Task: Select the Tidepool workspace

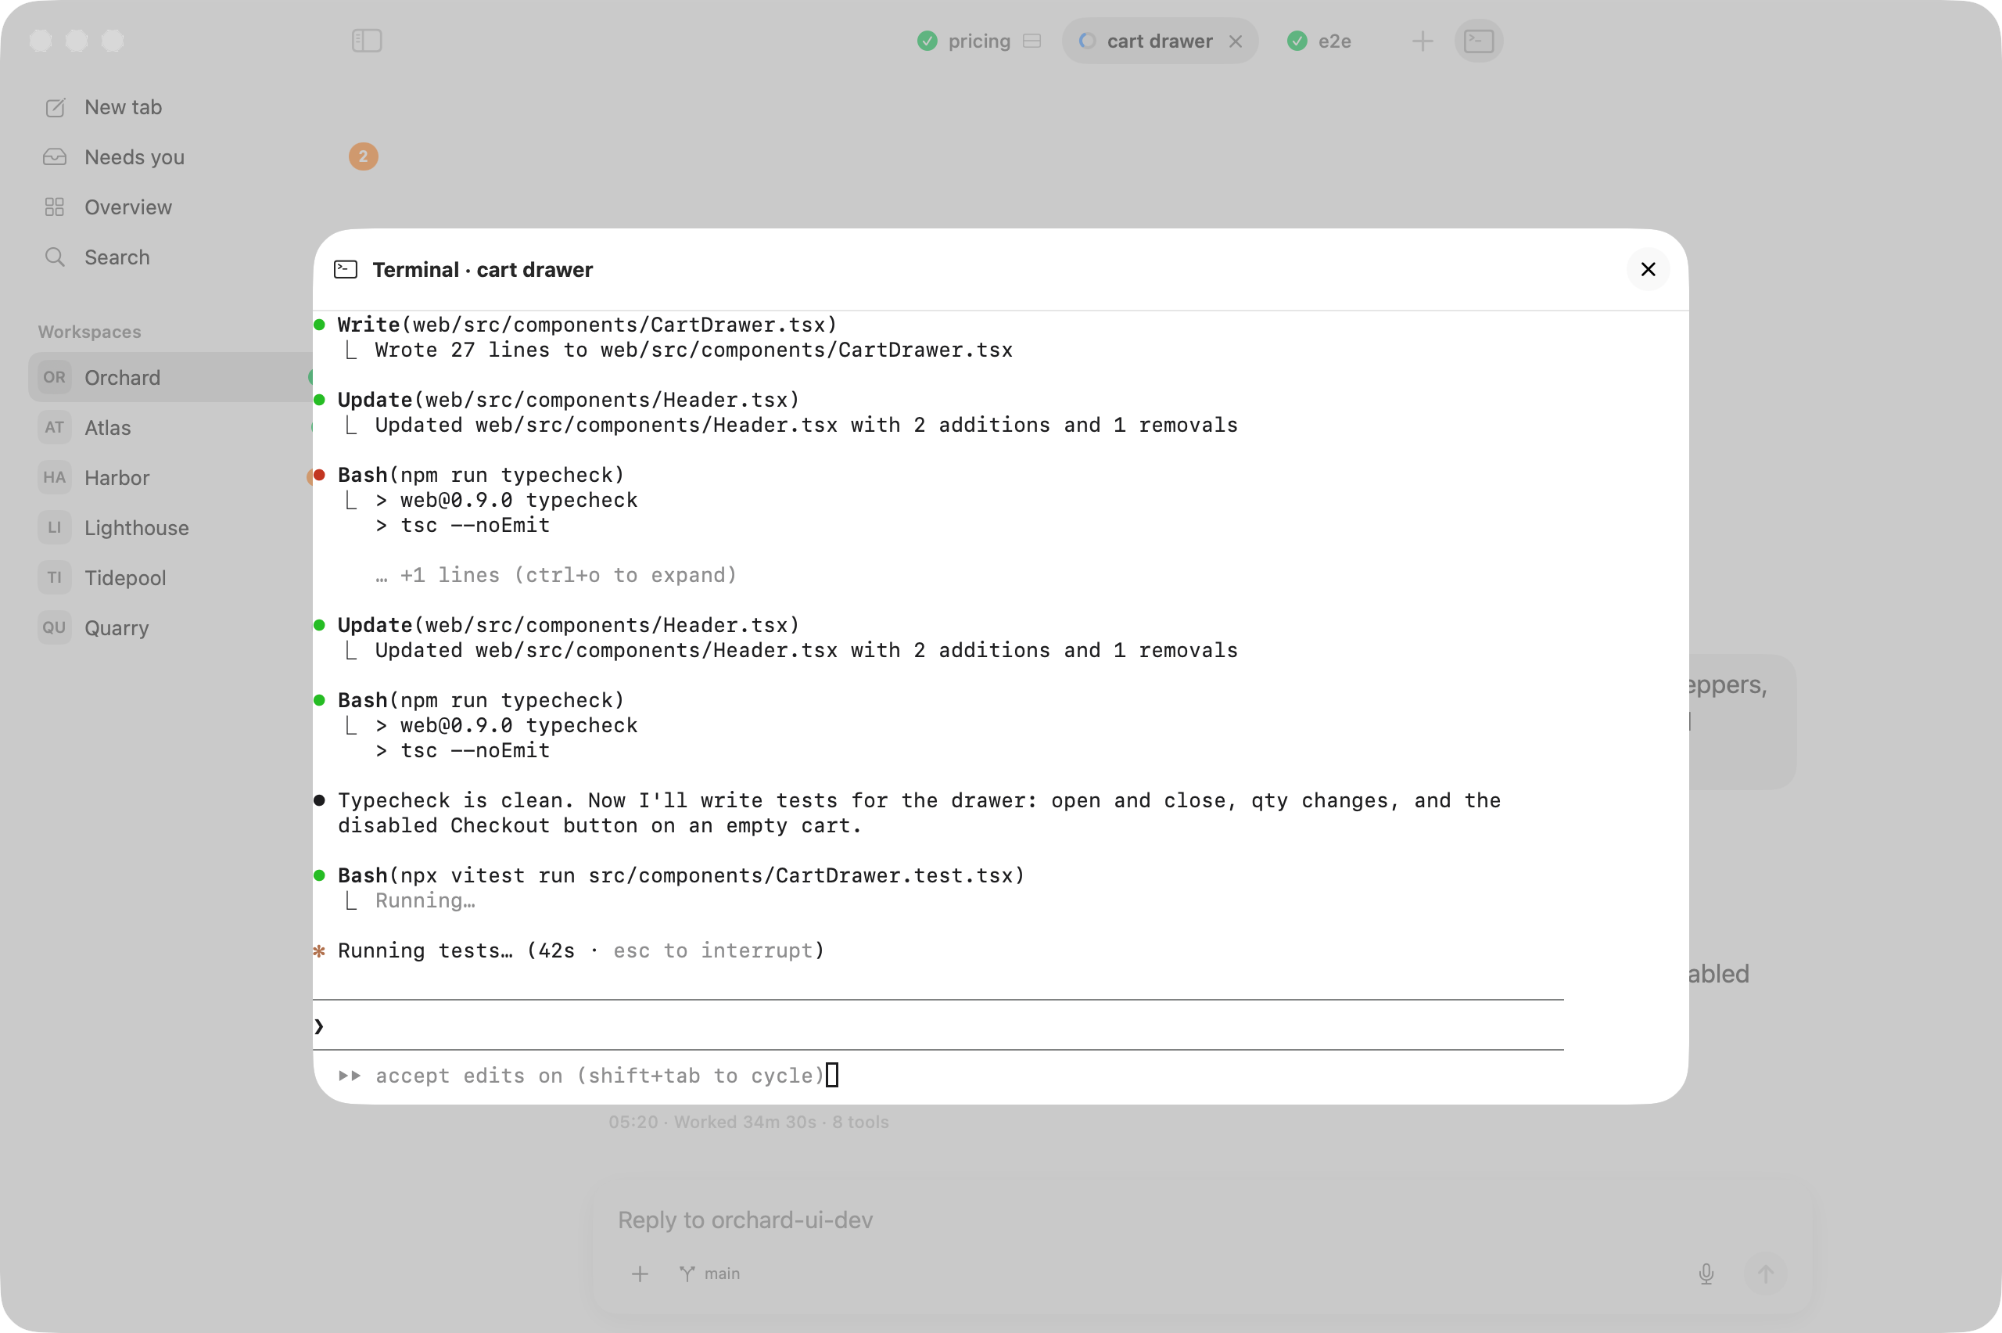Action: (170, 578)
